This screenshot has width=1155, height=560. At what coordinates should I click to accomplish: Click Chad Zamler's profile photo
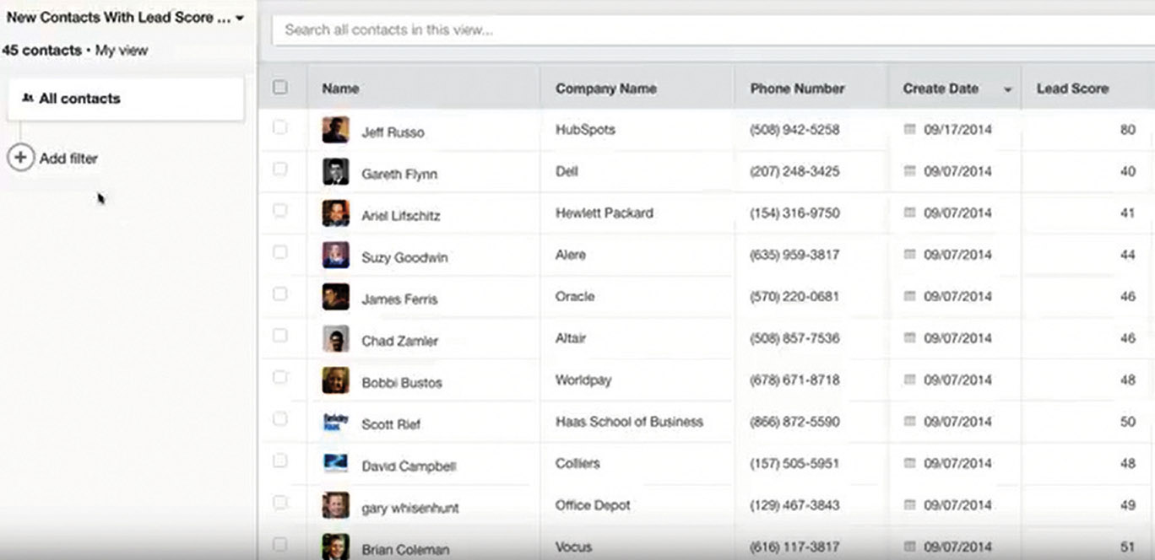pos(335,339)
